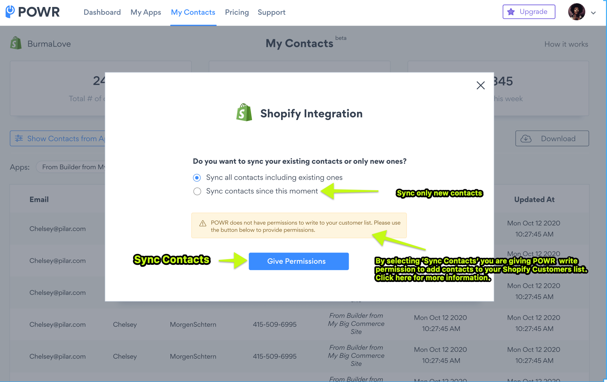607x382 pixels.
Task: Expand the account dropdown chevron
Action: click(x=593, y=13)
